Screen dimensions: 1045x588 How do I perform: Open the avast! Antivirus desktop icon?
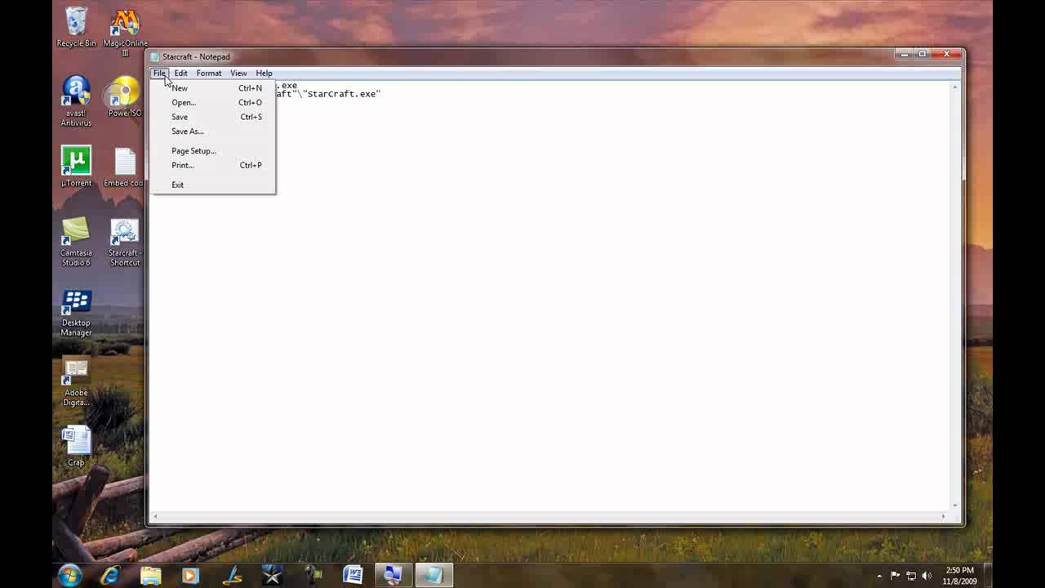tap(76, 100)
